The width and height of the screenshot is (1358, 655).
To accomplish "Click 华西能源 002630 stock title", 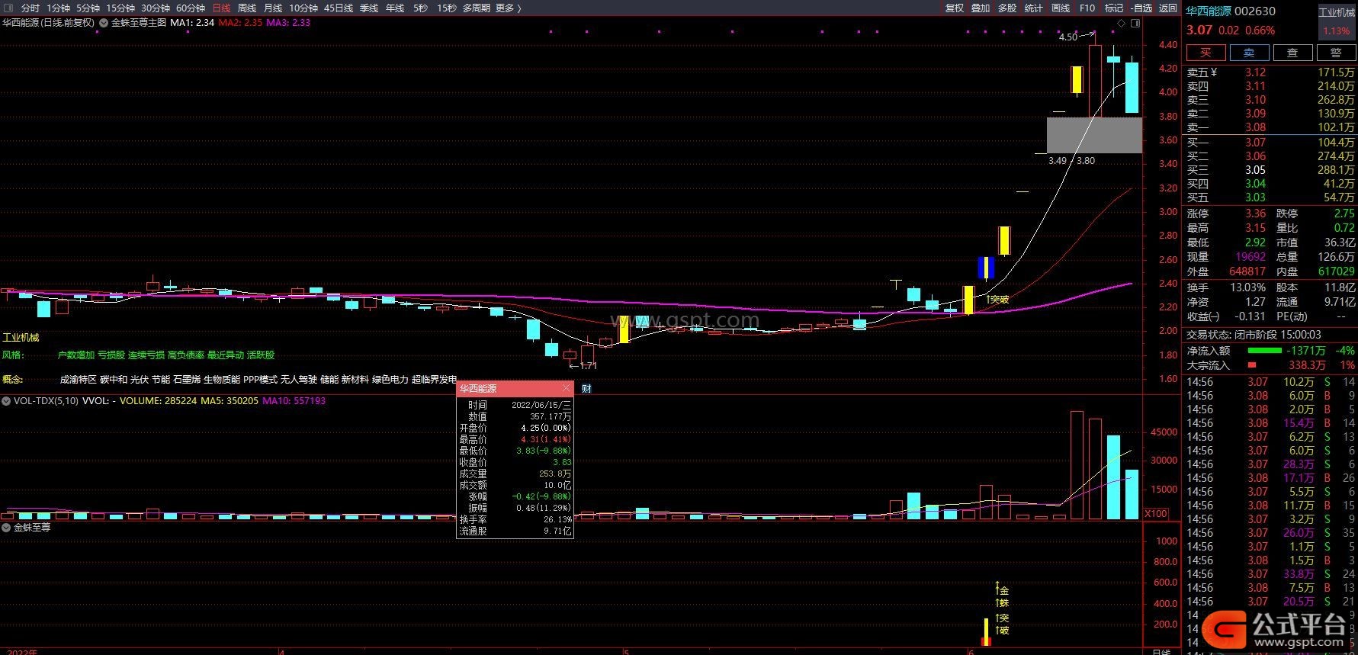I will click(x=1231, y=11).
